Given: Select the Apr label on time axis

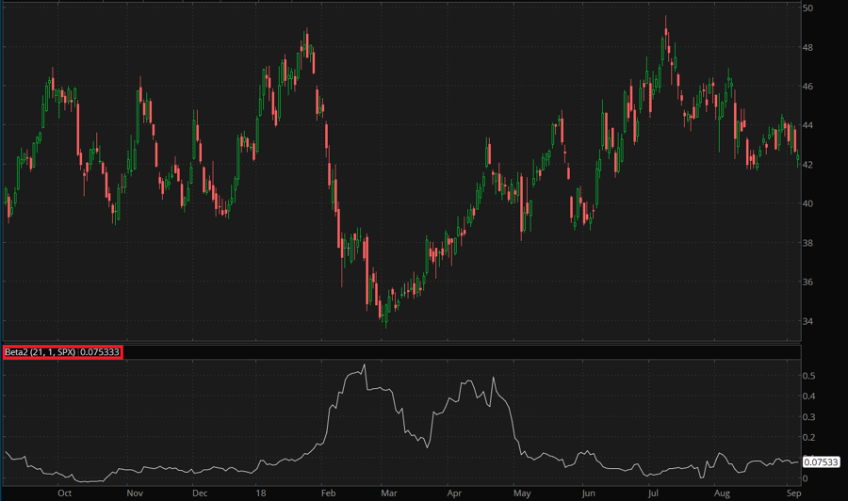Looking at the screenshot, I should pos(455,493).
